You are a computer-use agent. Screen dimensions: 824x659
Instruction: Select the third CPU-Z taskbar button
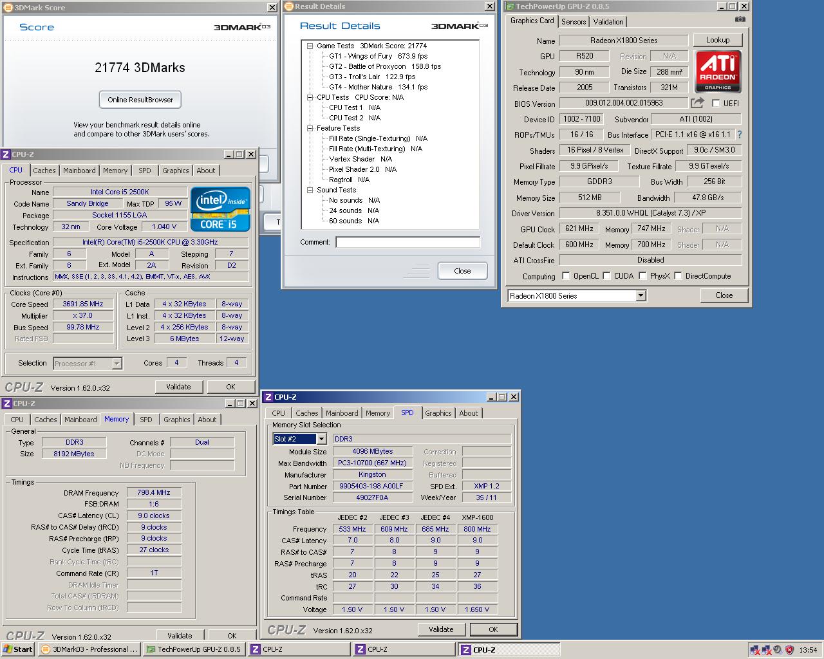coord(509,649)
